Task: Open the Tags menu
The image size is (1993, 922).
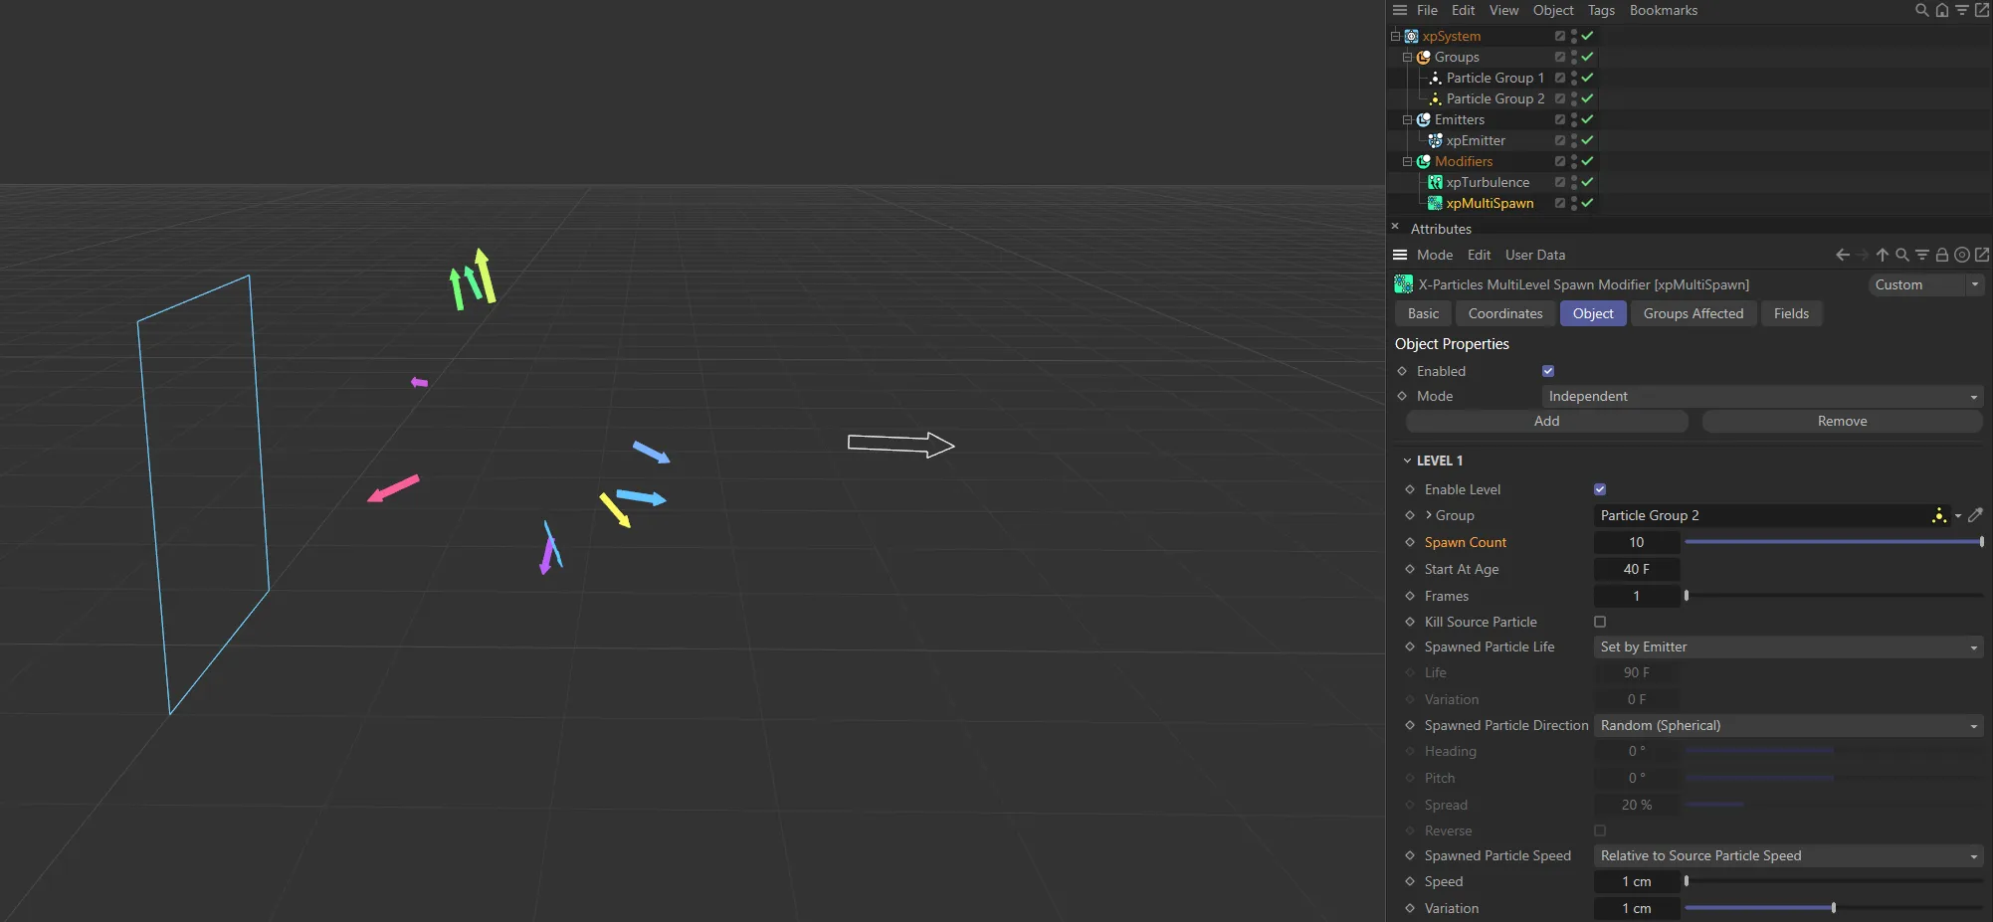Action: click(x=1601, y=10)
